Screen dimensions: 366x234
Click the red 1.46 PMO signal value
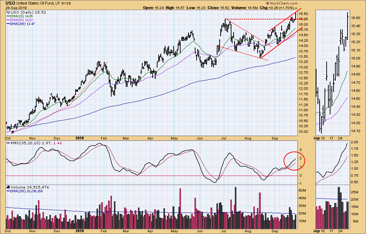[58, 143]
